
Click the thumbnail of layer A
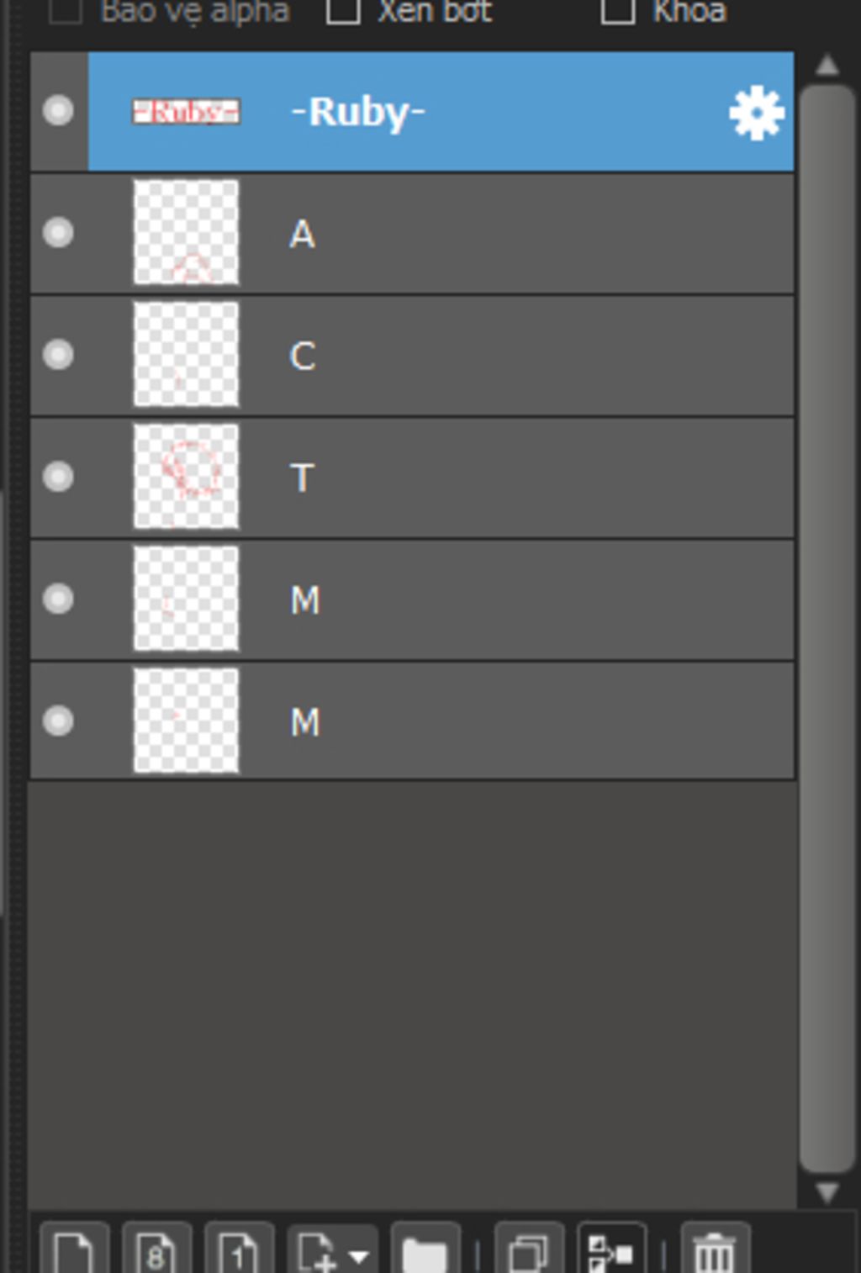[x=186, y=233]
